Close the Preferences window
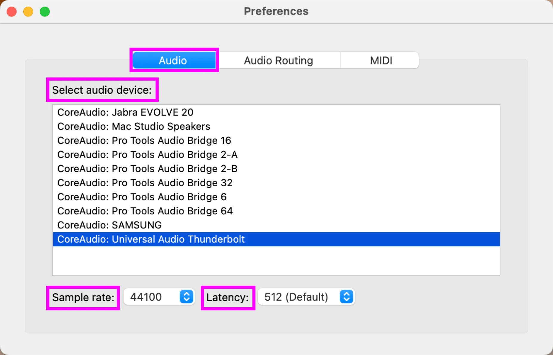This screenshot has height=355, width=553. pyautogui.click(x=12, y=12)
